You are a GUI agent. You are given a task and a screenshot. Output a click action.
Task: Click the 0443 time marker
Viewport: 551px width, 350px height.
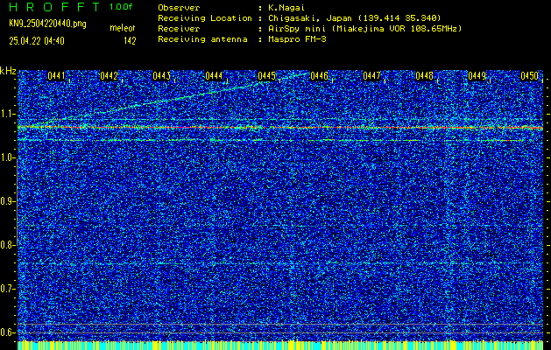pyautogui.click(x=162, y=76)
